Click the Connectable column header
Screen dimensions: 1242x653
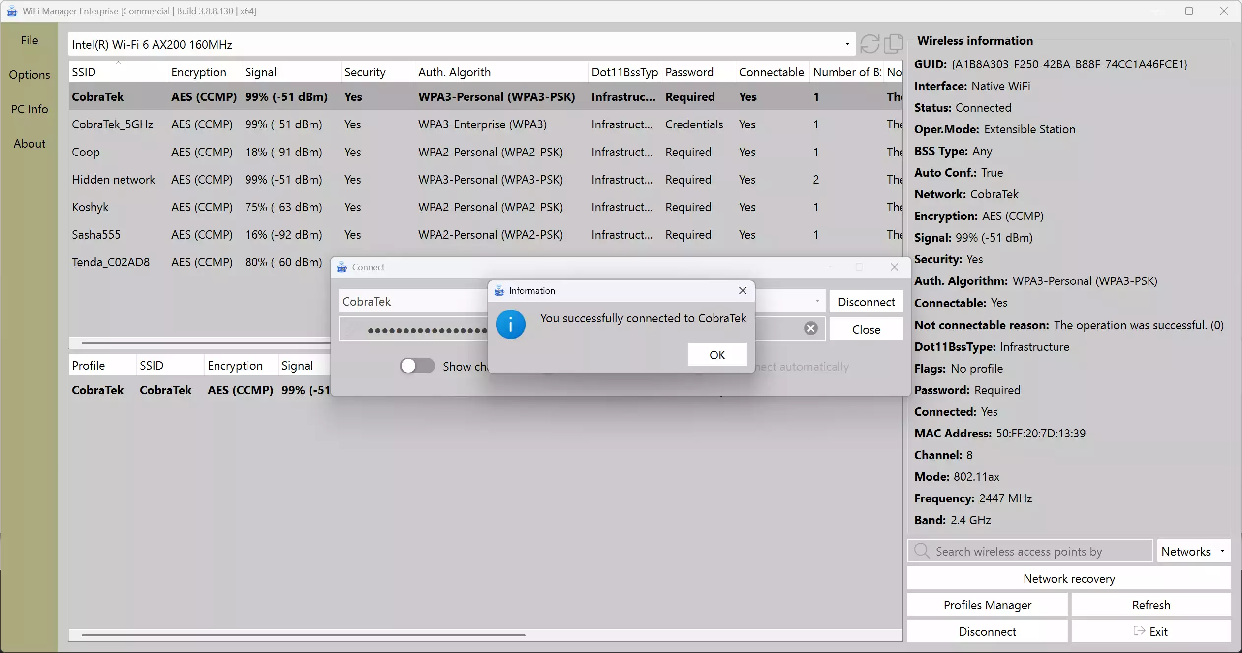[x=773, y=72]
